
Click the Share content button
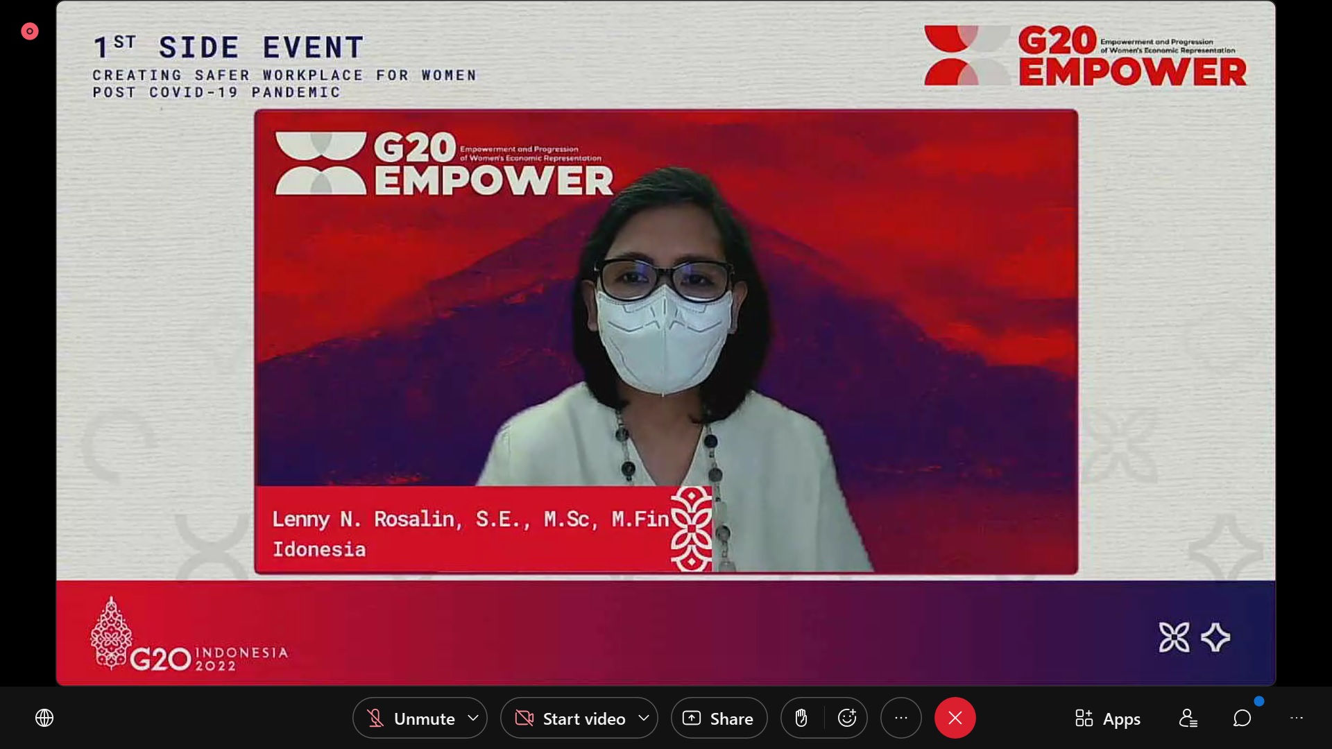click(x=719, y=718)
